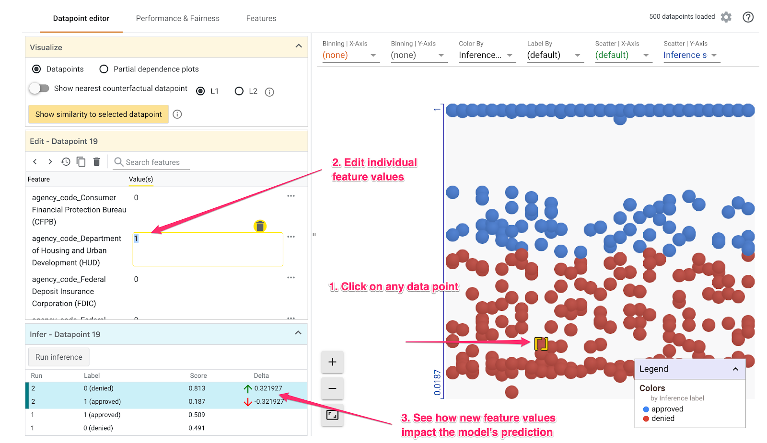Go to previous datapoint arrow
Viewport: 767px width, 443px height.
click(x=35, y=162)
